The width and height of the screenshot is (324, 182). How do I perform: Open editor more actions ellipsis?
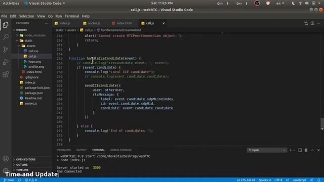(318, 23)
